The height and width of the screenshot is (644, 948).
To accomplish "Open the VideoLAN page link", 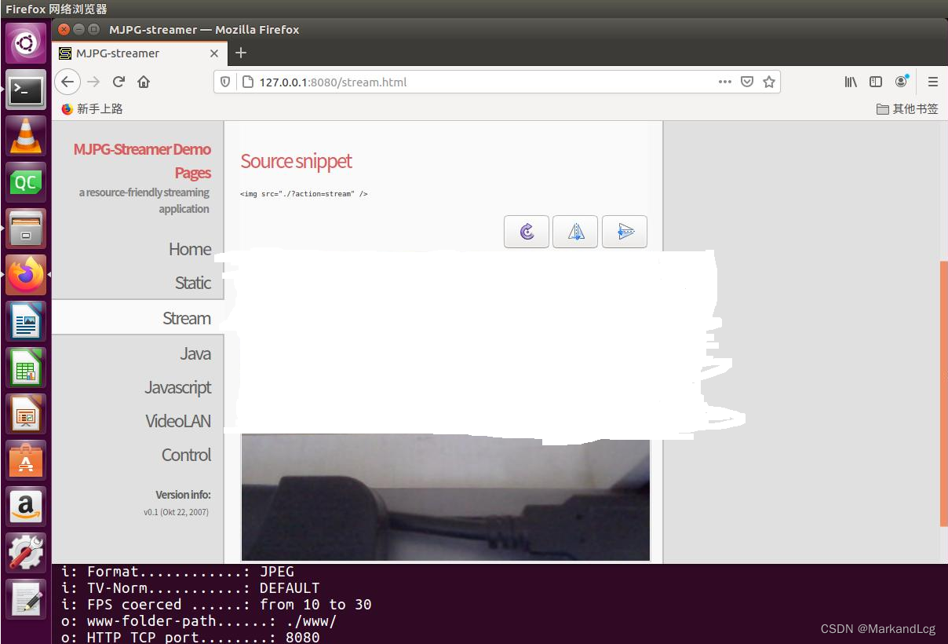I will pyautogui.click(x=178, y=421).
